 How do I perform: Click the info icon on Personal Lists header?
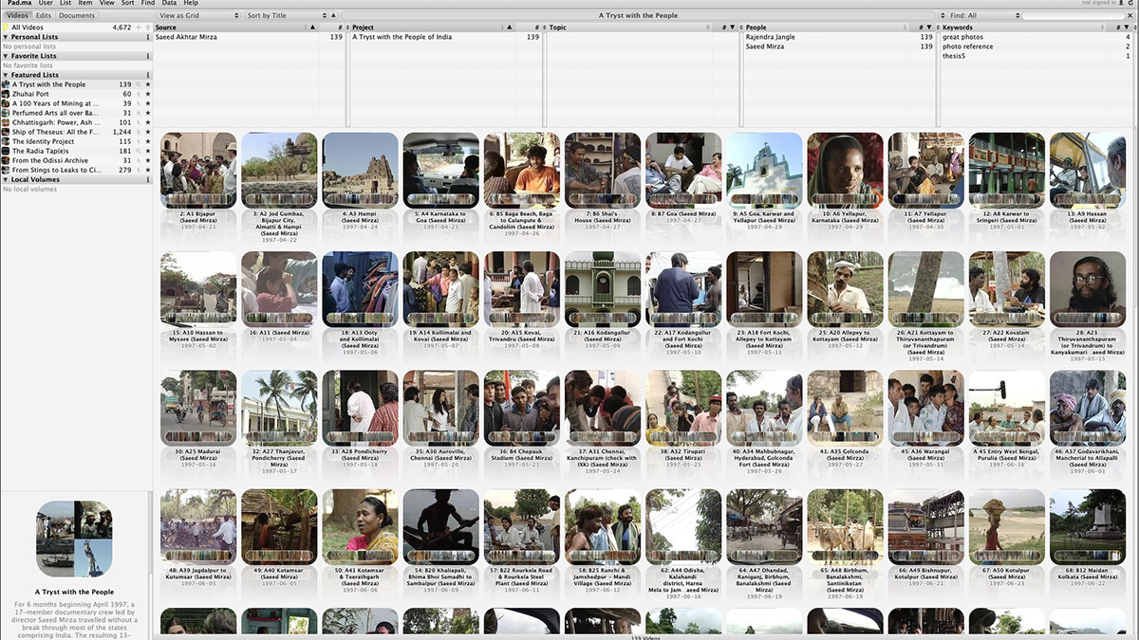pyautogui.click(x=148, y=37)
